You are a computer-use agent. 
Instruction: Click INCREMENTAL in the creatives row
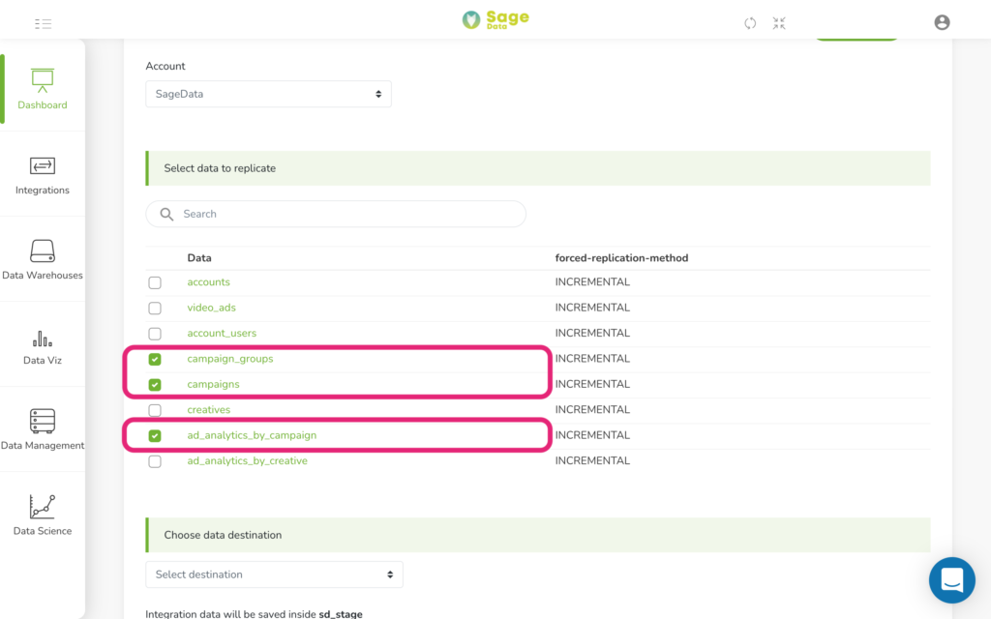[x=592, y=410]
